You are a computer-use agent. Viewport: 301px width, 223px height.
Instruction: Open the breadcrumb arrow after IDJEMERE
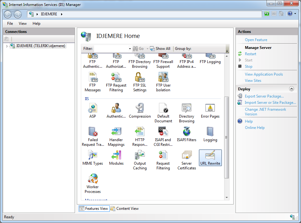[62, 14]
